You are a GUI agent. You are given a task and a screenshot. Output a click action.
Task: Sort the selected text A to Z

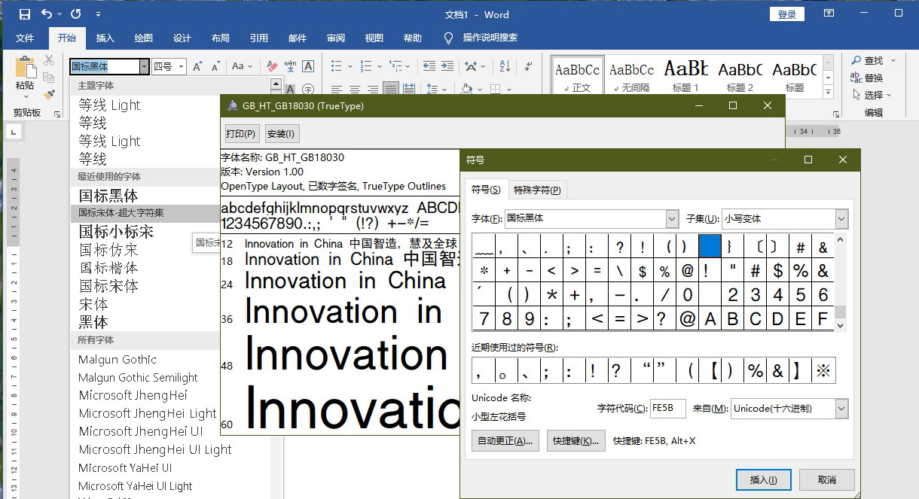pyautogui.click(x=505, y=66)
